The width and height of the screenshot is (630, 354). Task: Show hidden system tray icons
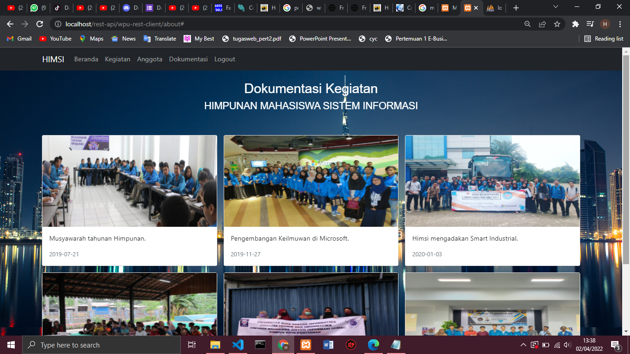pos(523,345)
